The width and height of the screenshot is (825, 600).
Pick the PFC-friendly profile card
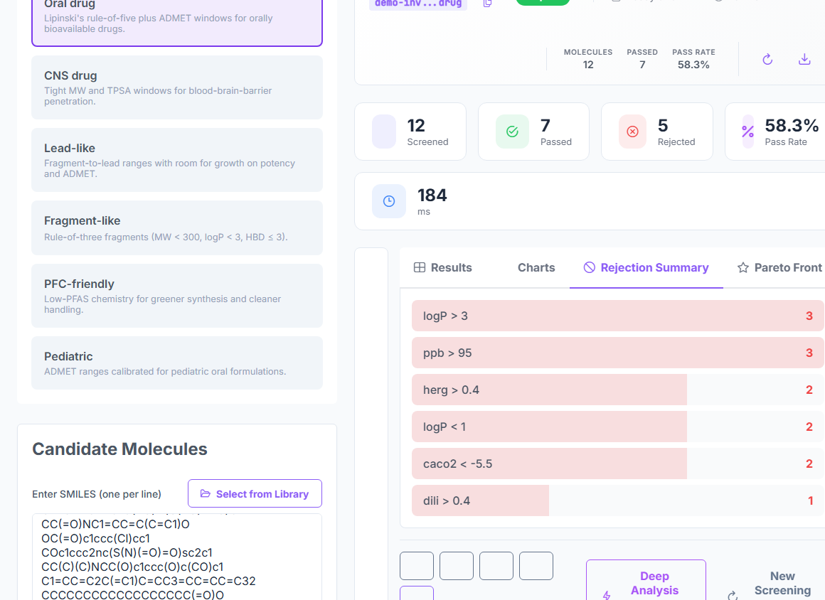(177, 296)
